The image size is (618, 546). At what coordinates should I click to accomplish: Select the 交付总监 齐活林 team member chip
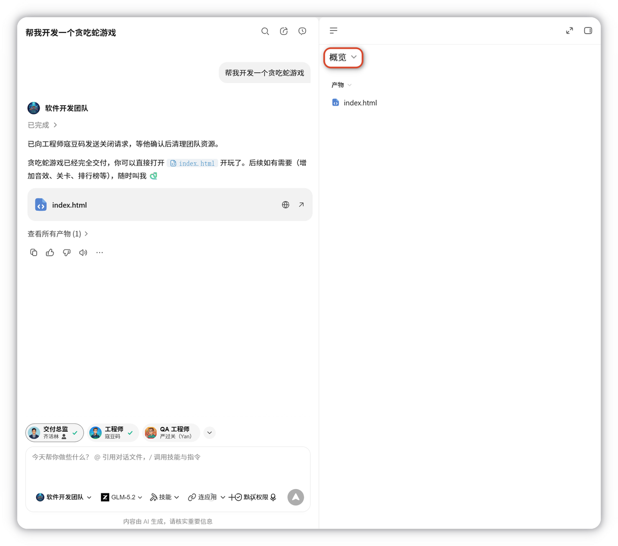point(55,433)
